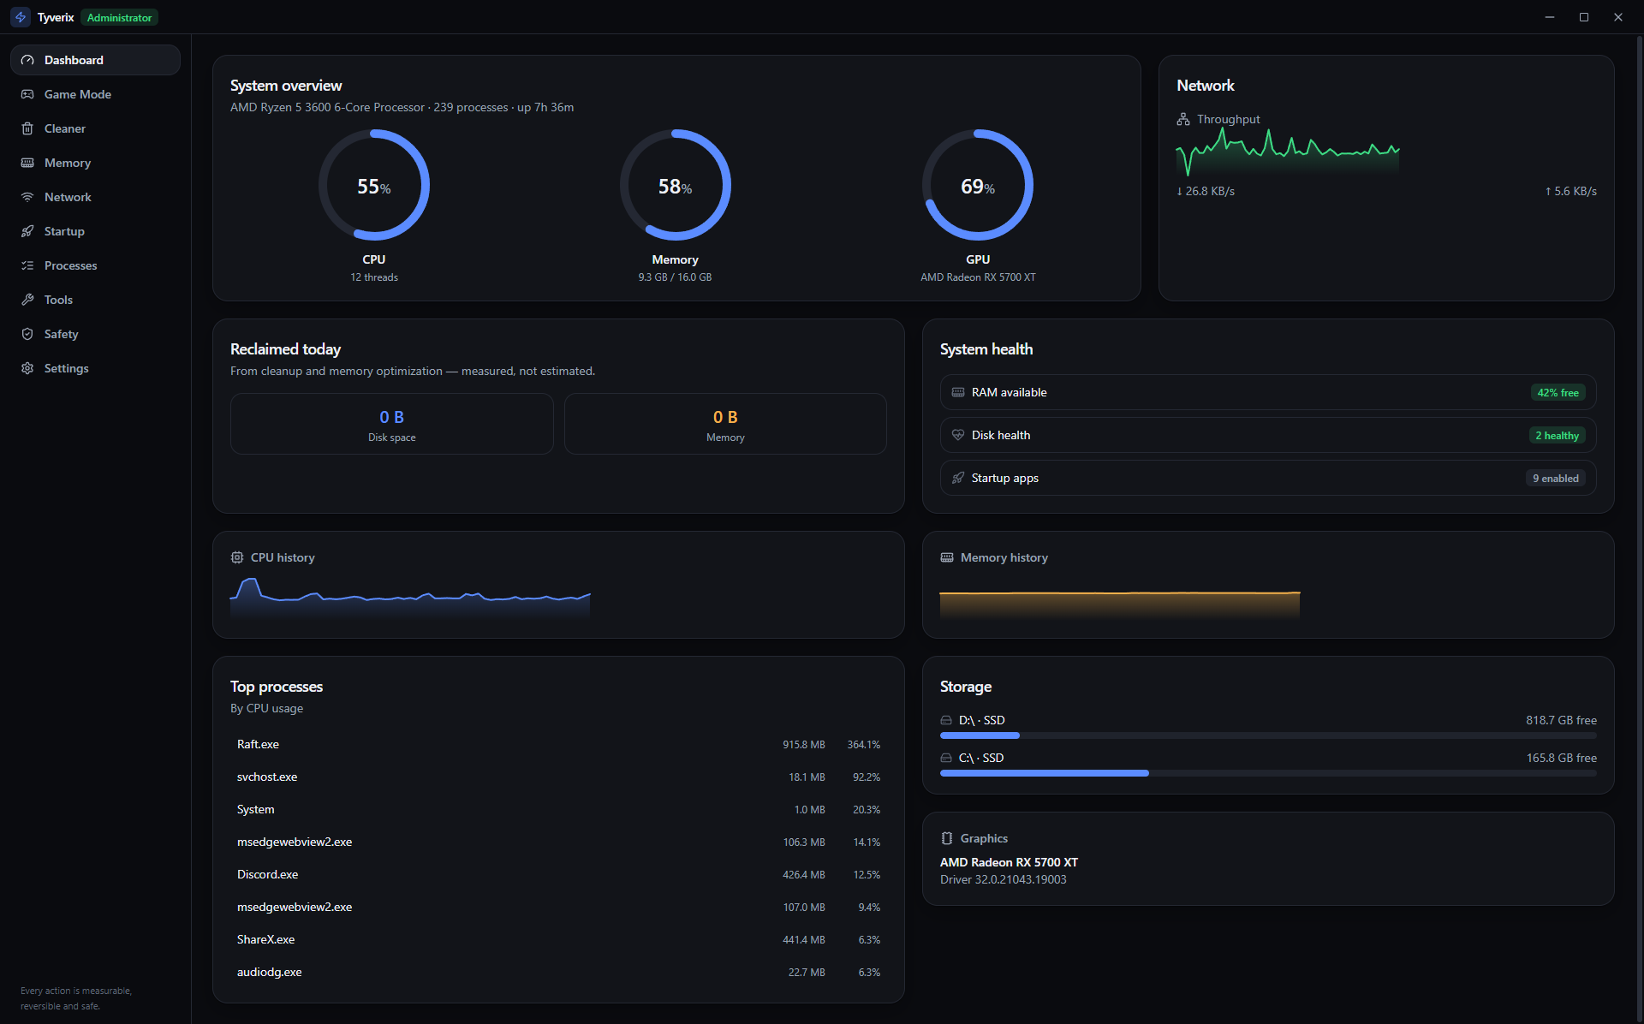Screen dimensions: 1644x1024
Task: Click the CPU 55% gauge
Action: tap(374, 186)
